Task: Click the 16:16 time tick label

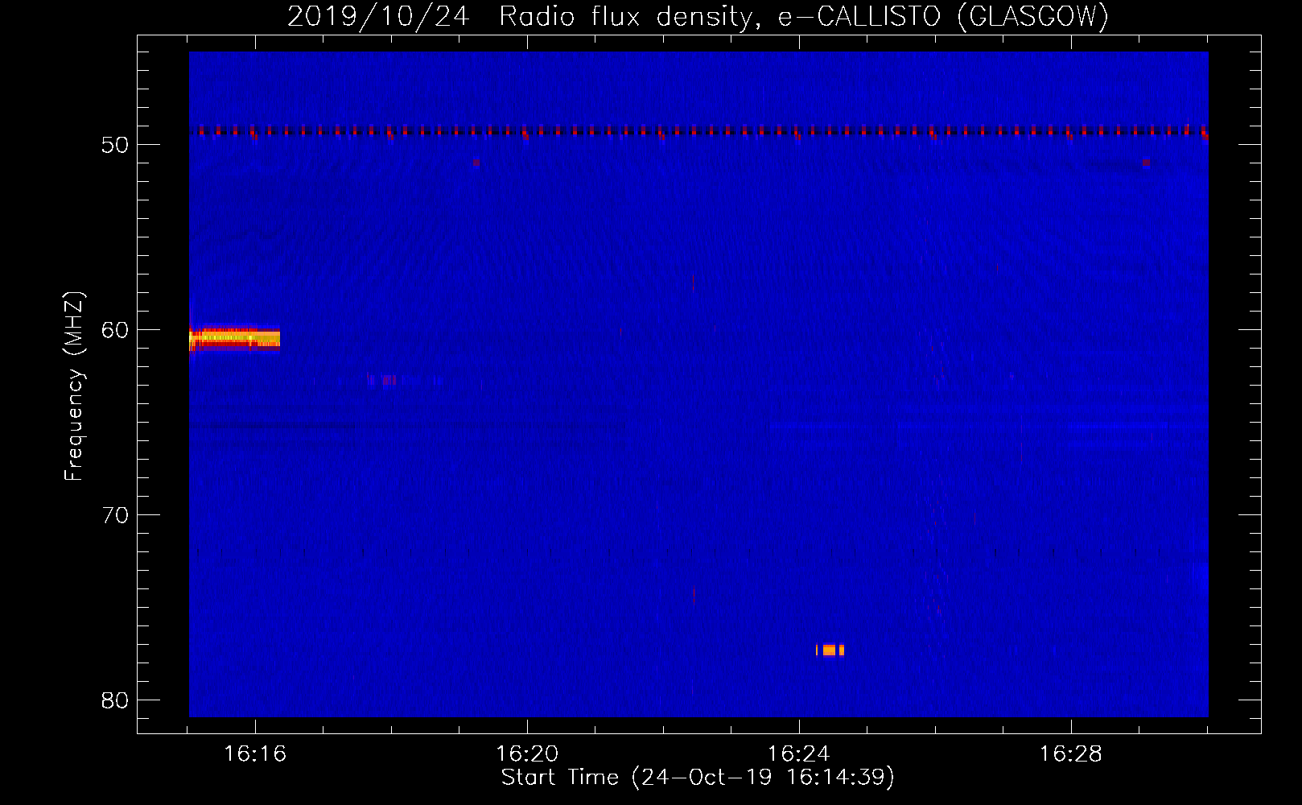Action: [x=255, y=753]
